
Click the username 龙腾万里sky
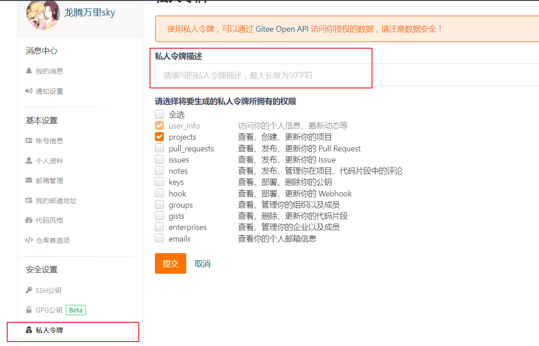pos(90,13)
